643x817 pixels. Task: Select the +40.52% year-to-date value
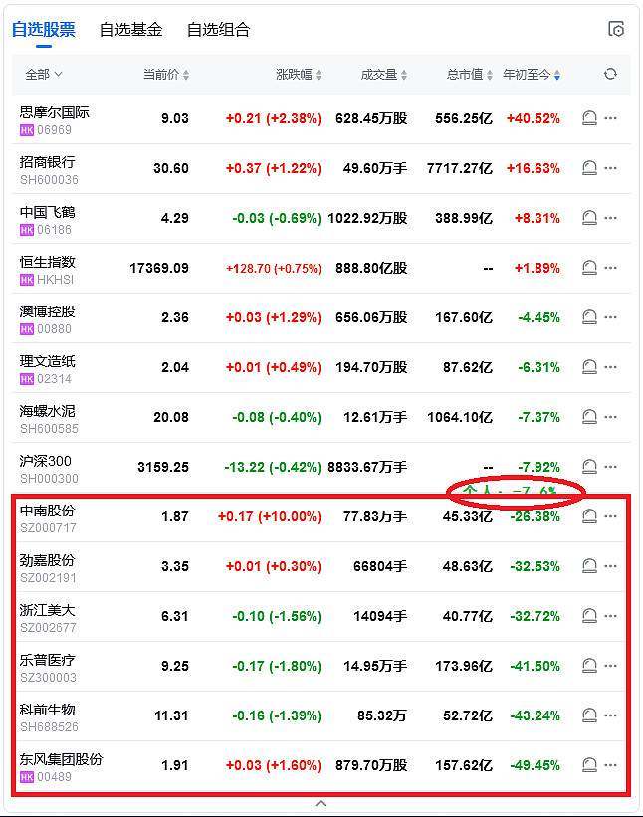[x=534, y=118]
